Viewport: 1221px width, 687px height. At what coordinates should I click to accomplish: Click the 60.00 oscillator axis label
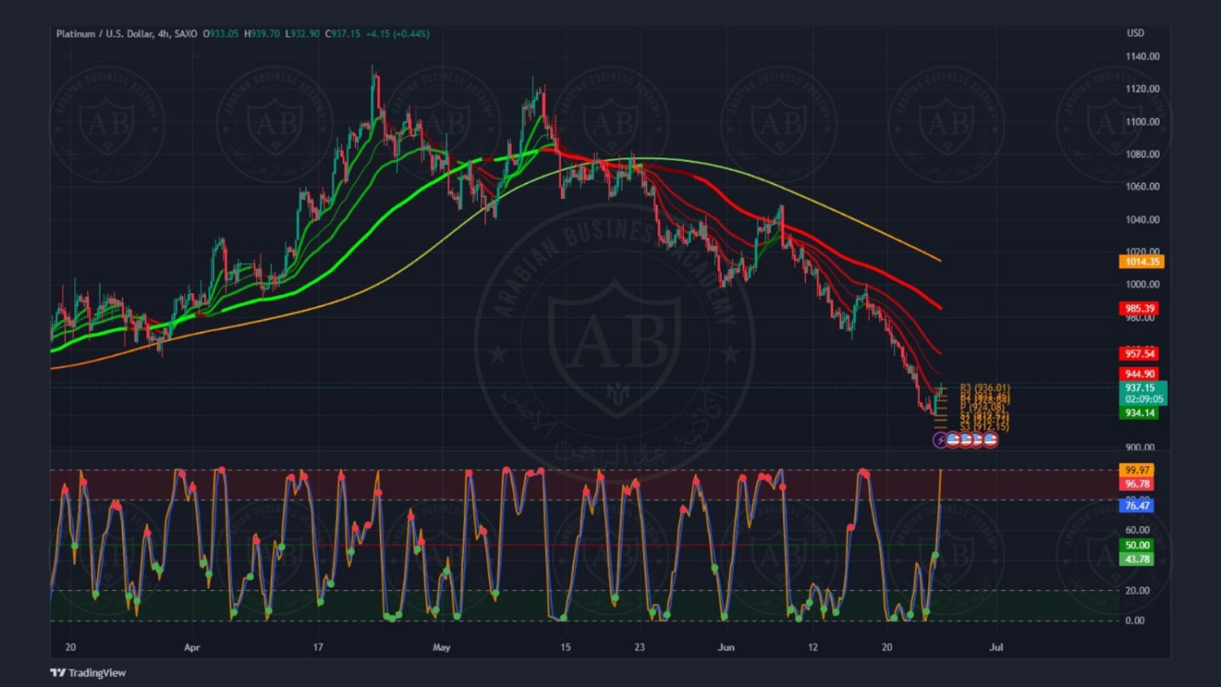[x=1137, y=529]
